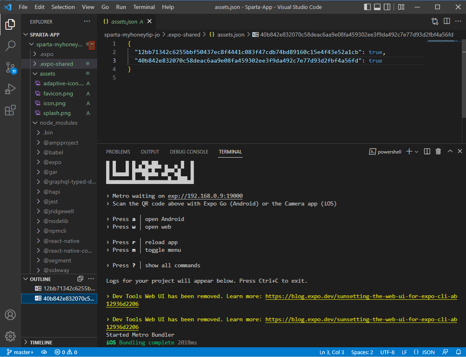The height and width of the screenshot is (357, 466).
Task: Create a new terminal with plus icon
Action: pyautogui.click(x=409, y=151)
